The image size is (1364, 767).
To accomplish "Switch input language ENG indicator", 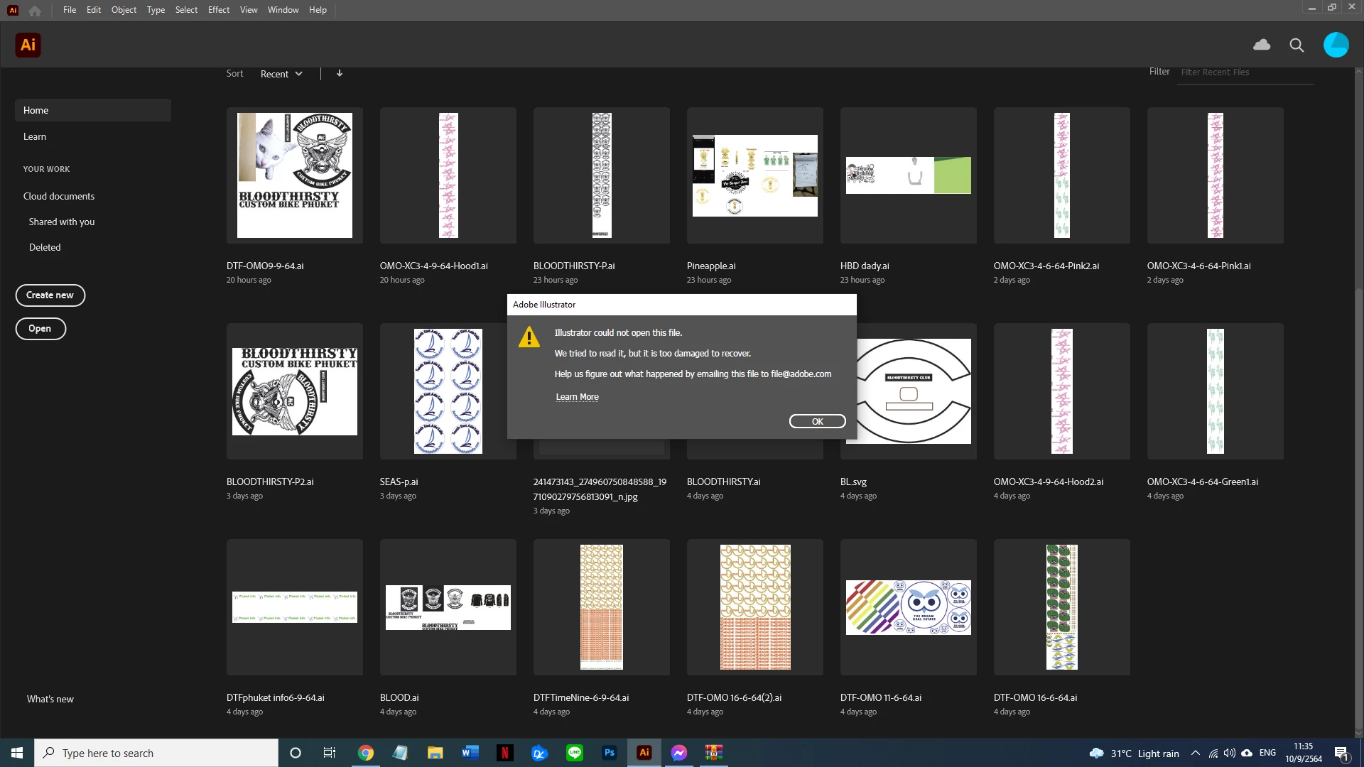I will [x=1267, y=753].
